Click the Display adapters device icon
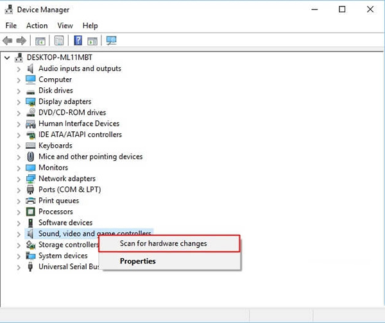The width and height of the screenshot is (385, 323). 30,102
